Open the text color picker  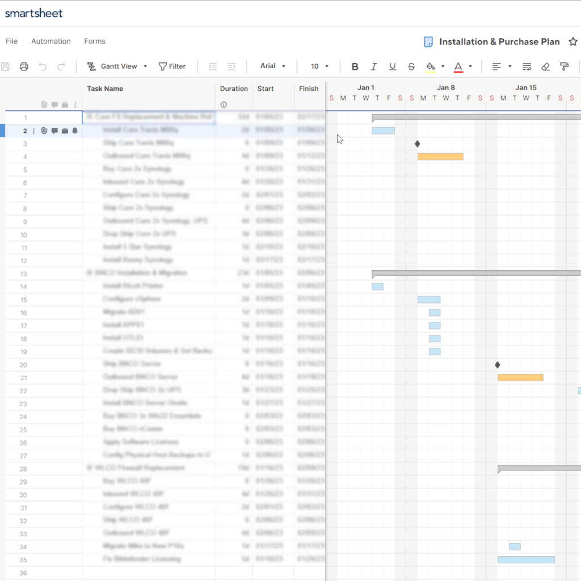click(x=461, y=66)
